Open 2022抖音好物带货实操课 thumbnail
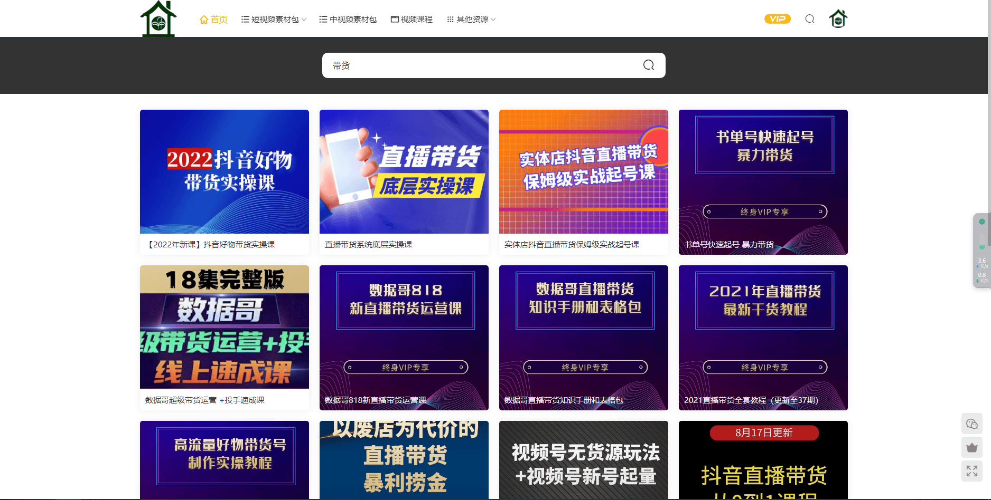The height and width of the screenshot is (500, 991). (x=225, y=171)
